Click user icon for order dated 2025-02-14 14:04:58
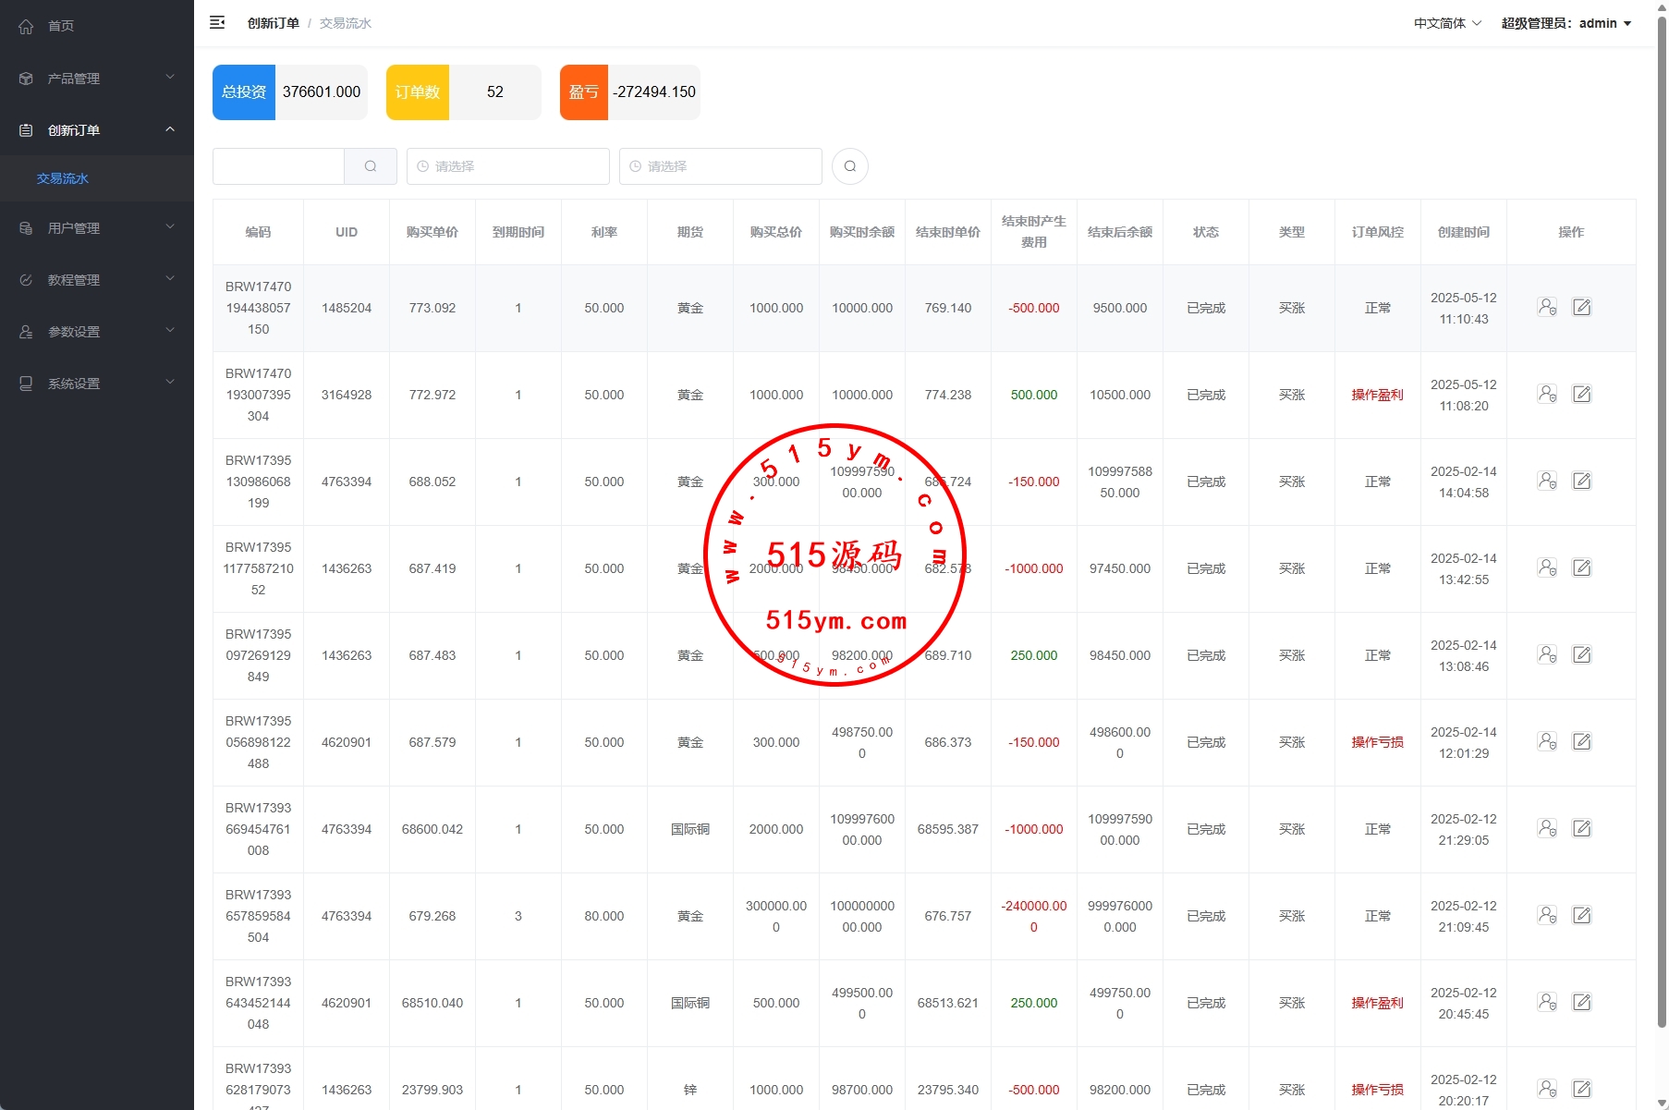Screen dimensions: 1669x1110 (1546, 481)
